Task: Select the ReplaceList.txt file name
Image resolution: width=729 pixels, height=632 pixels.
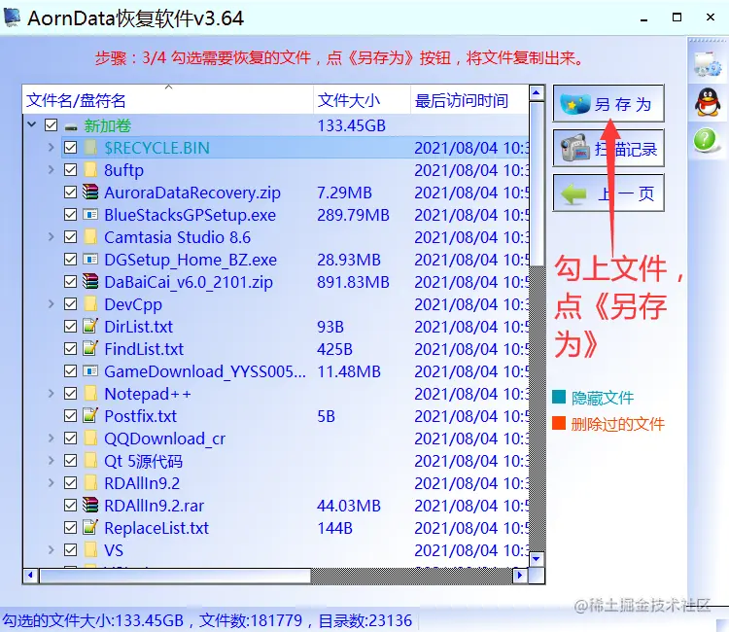Action: click(156, 528)
